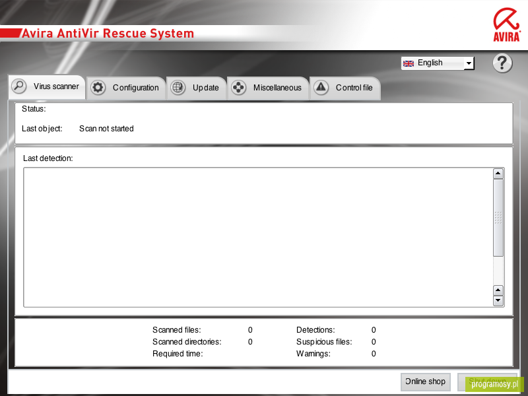Click the Suspicious files count value 0
The image size is (528, 396).
point(374,342)
